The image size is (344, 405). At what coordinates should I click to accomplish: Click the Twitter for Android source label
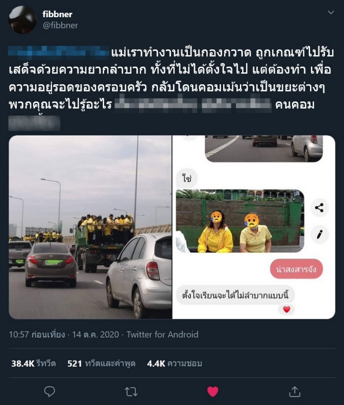pyautogui.click(x=163, y=334)
